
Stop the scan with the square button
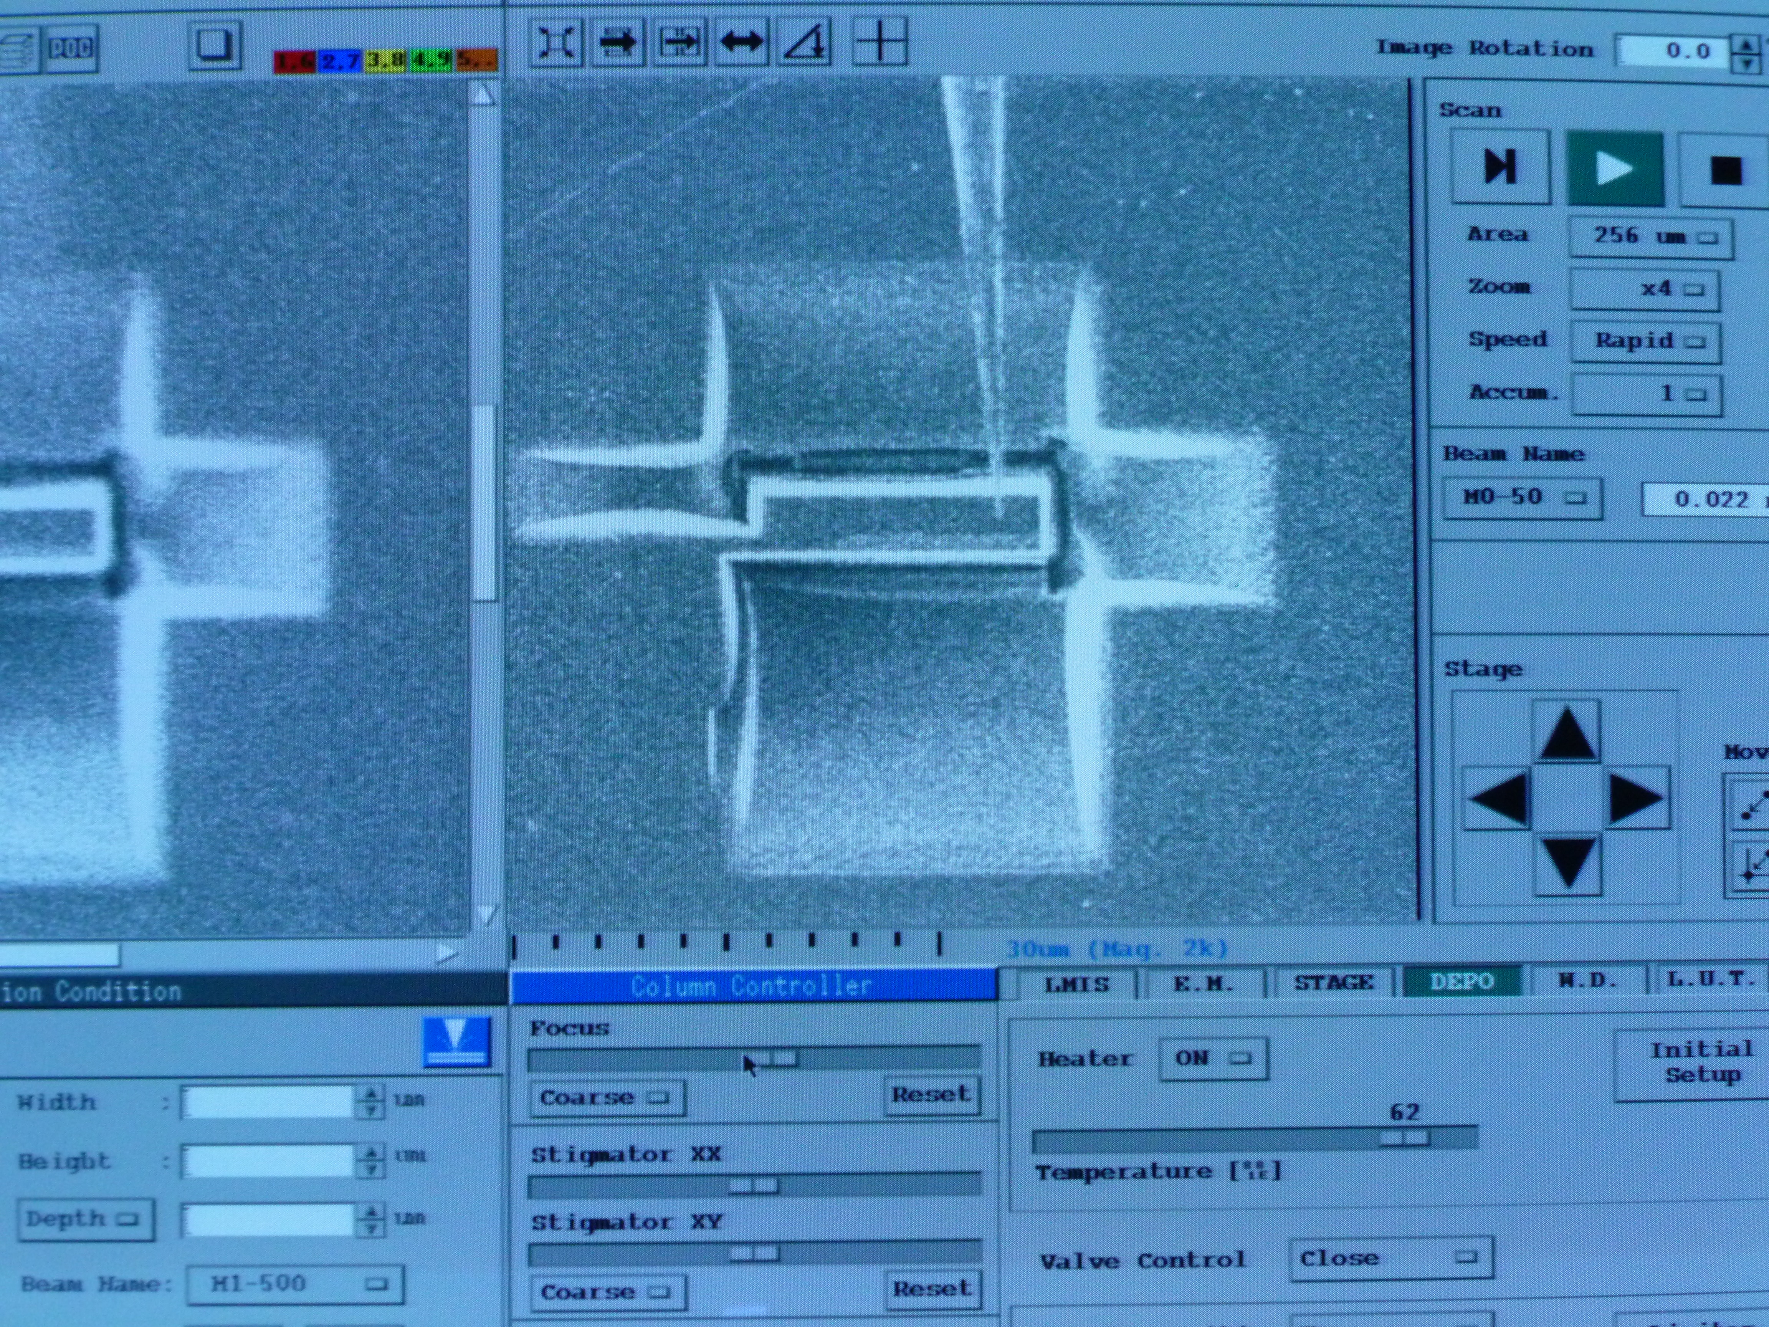point(1724,170)
